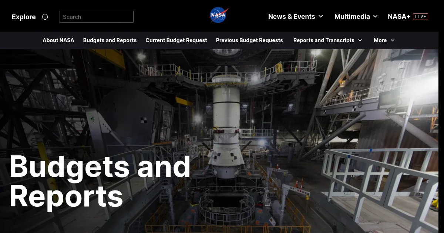Click the LIVE badge next to NASA+

(x=420, y=17)
